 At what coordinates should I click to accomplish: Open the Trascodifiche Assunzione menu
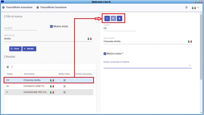19,7
